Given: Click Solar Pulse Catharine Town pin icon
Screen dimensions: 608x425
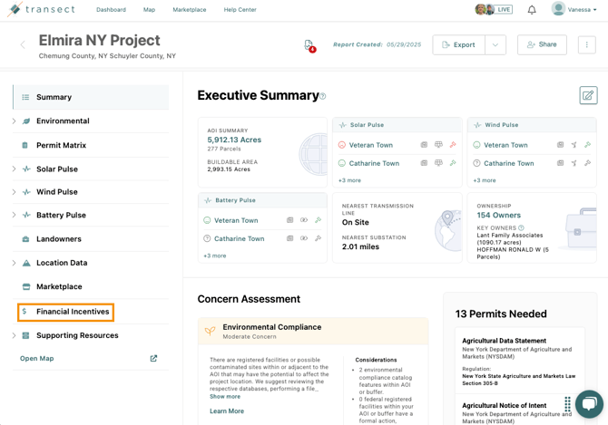Looking at the screenshot, I should (x=453, y=163).
